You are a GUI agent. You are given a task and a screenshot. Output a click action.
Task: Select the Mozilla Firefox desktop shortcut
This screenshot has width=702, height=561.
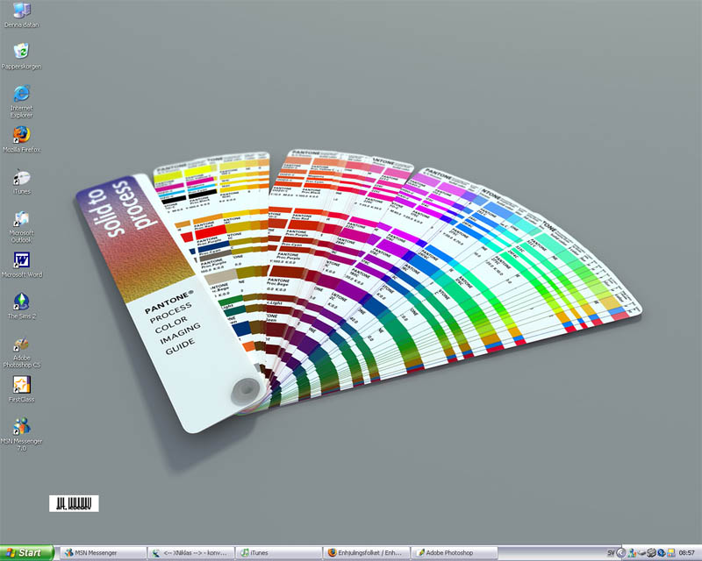pyautogui.click(x=21, y=139)
